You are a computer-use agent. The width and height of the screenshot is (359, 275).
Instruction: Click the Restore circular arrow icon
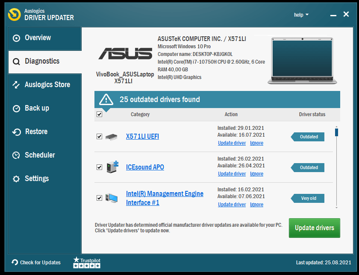[16, 132]
